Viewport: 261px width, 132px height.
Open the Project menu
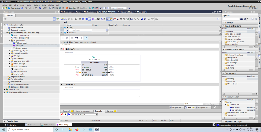4,5
